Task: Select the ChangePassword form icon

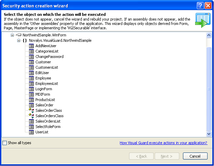Action: pos(31,57)
